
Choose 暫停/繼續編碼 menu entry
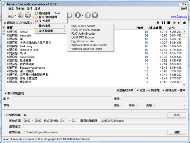click(51, 17)
